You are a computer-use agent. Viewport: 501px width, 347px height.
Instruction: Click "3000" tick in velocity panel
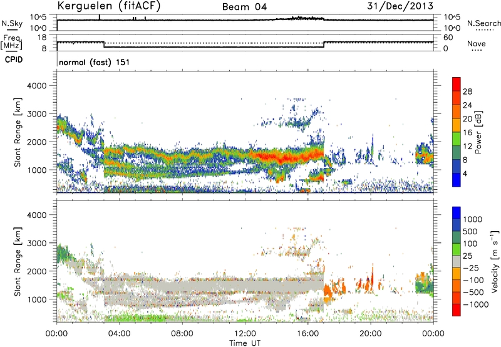(36, 243)
